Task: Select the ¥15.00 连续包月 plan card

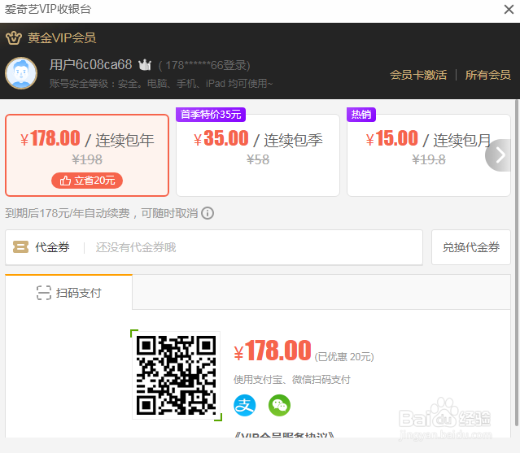Action: click(x=429, y=155)
